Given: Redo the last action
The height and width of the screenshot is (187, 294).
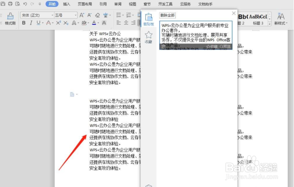Looking at the screenshot, I should (x=32, y=4).
